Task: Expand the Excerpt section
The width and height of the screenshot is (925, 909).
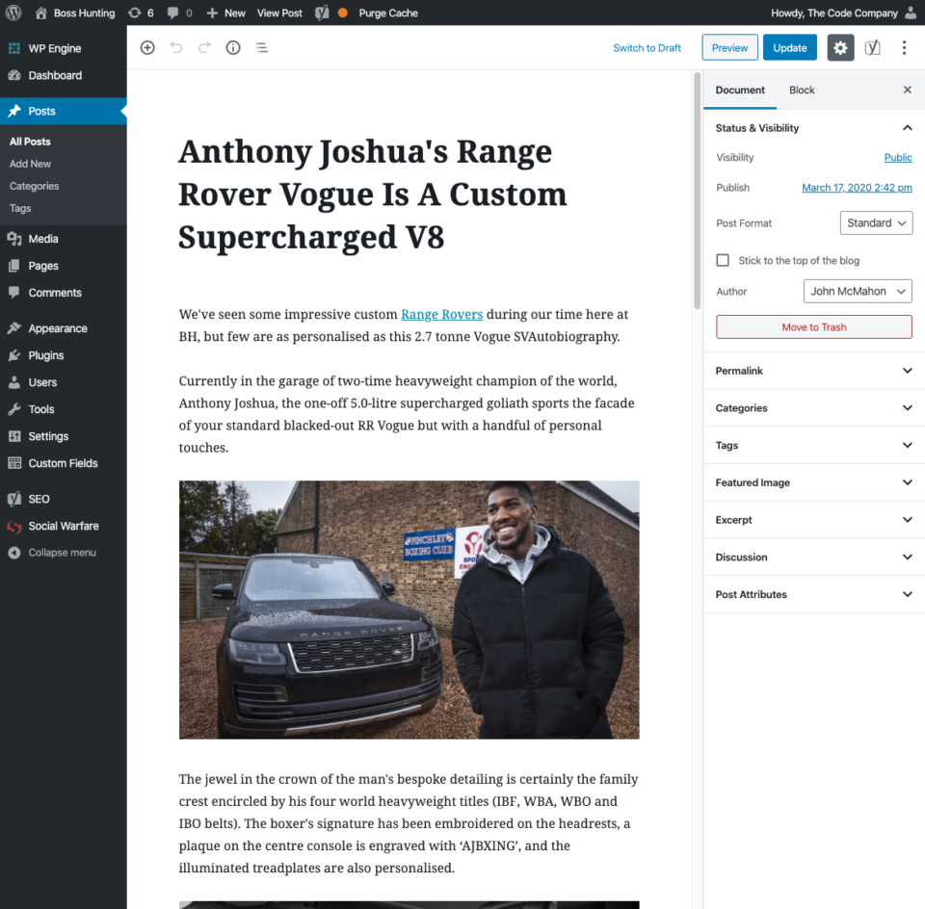Action: tap(814, 519)
